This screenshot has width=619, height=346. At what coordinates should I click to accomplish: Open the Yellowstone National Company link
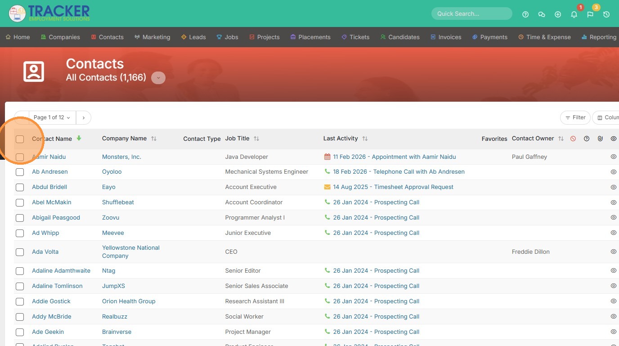(x=131, y=252)
